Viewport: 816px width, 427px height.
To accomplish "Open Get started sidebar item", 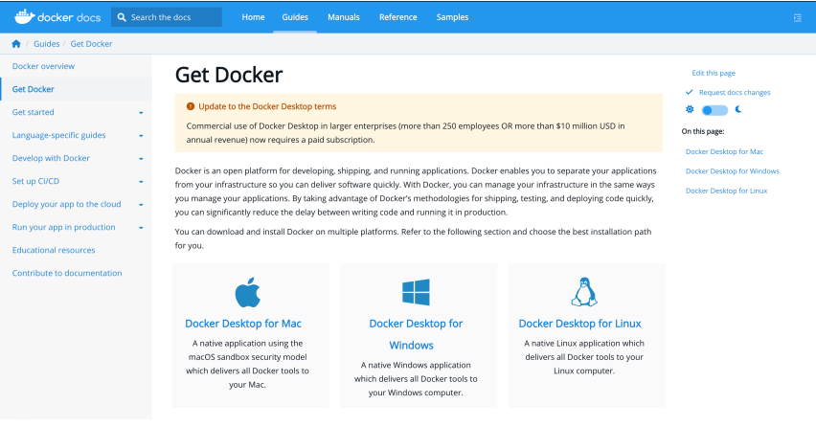I will tap(33, 112).
